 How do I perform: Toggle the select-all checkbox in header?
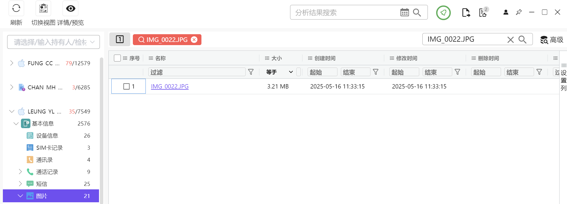pyautogui.click(x=117, y=58)
